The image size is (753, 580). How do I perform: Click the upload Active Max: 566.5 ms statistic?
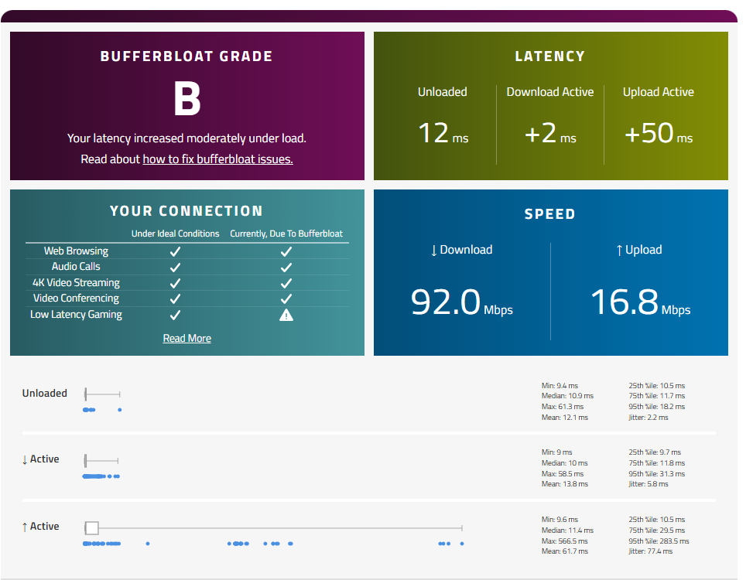(x=565, y=541)
